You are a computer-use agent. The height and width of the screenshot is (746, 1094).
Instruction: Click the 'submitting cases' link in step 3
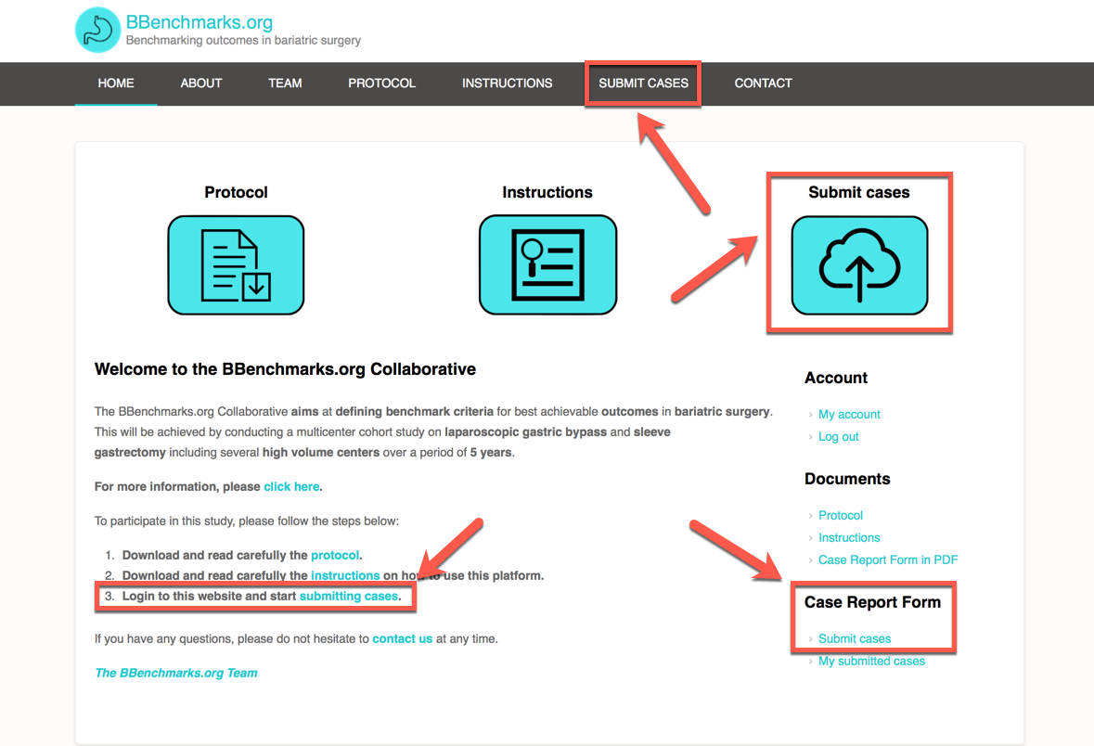348,596
